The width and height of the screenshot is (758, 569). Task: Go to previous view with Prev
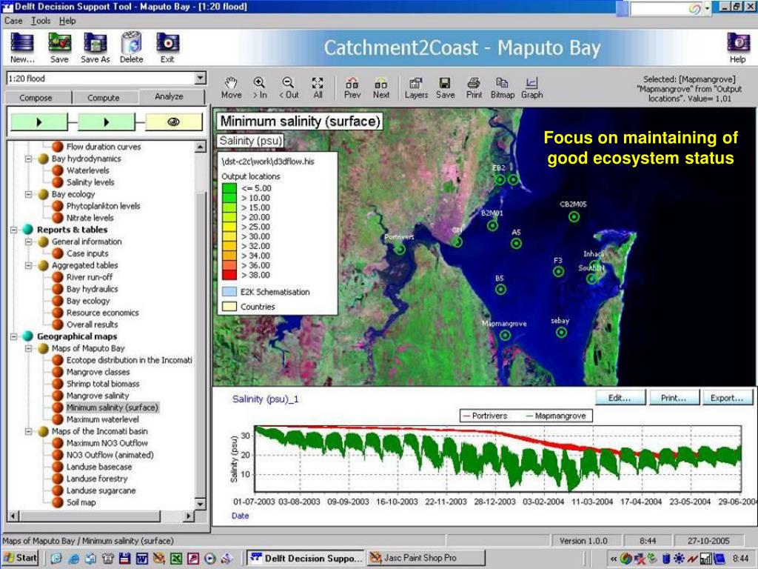coord(352,88)
